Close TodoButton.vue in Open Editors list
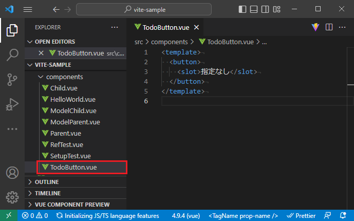Image resolution: width=354 pixels, height=221 pixels. tap(41, 53)
